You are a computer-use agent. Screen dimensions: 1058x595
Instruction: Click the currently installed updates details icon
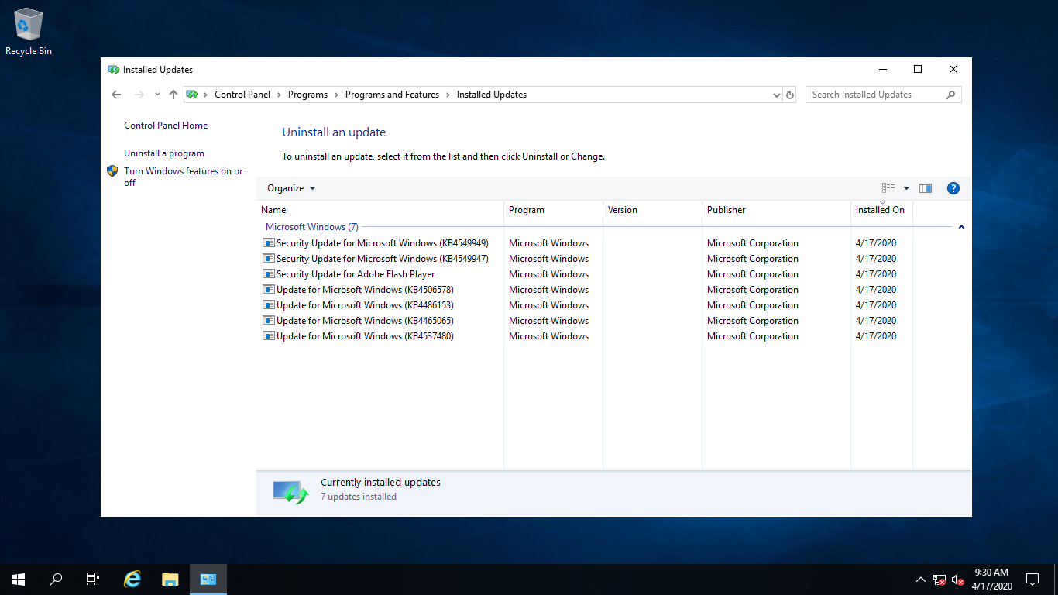290,492
